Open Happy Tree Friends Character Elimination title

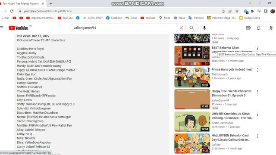point(232,93)
